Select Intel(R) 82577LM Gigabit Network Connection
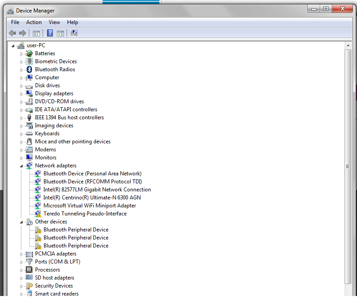 click(x=97, y=190)
